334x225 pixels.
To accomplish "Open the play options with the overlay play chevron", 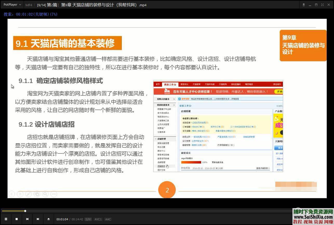I will (20, 194).
